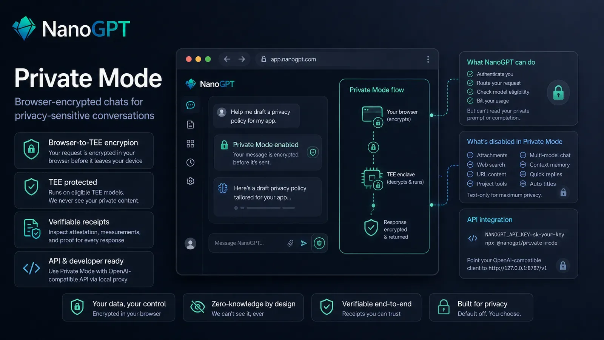Viewport: 604px width, 340px height.
Task: Open the chat icon in the sidebar
Action: pyautogui.click(x=190, y=105)
